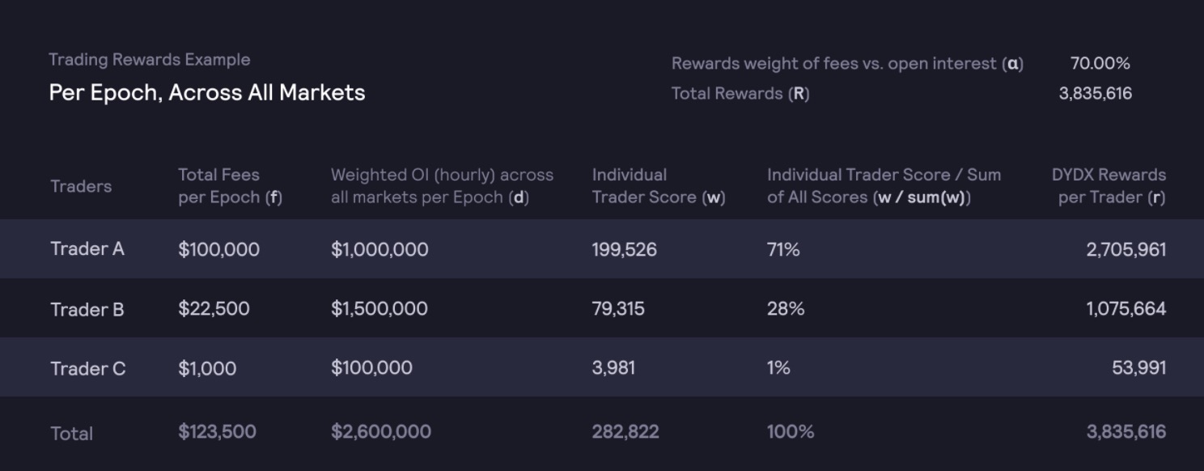
Task: Select DYDX Rewards per Trader header
Action: click(x=1109, y=186)
